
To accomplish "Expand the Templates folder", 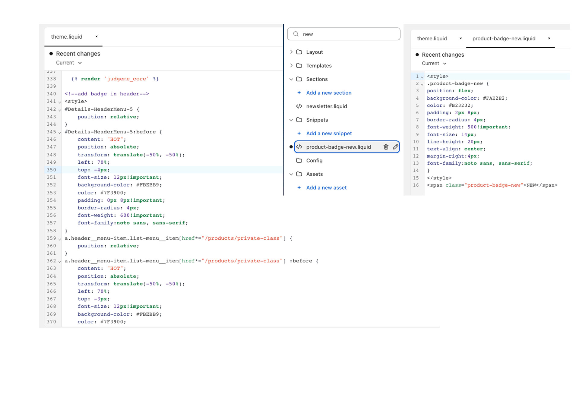I will [x=291, y=65].
